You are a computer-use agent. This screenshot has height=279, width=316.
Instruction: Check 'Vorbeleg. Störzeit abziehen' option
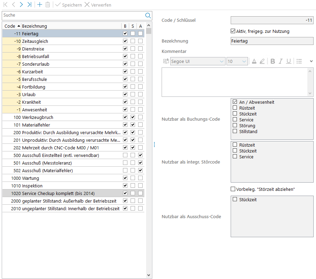[233, 189]
